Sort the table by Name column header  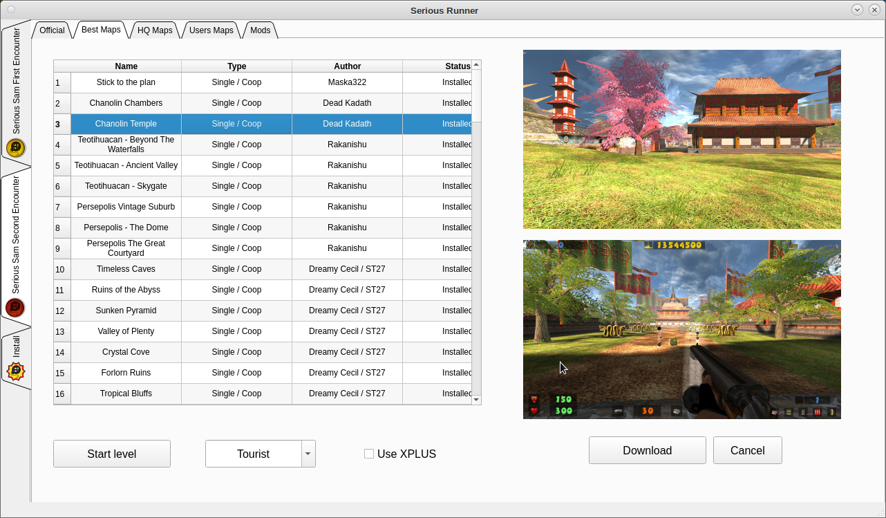(x=126, y=66)
